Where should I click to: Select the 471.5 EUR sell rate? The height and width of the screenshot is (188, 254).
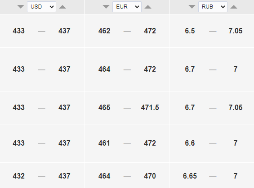click(x=150, y=108)
